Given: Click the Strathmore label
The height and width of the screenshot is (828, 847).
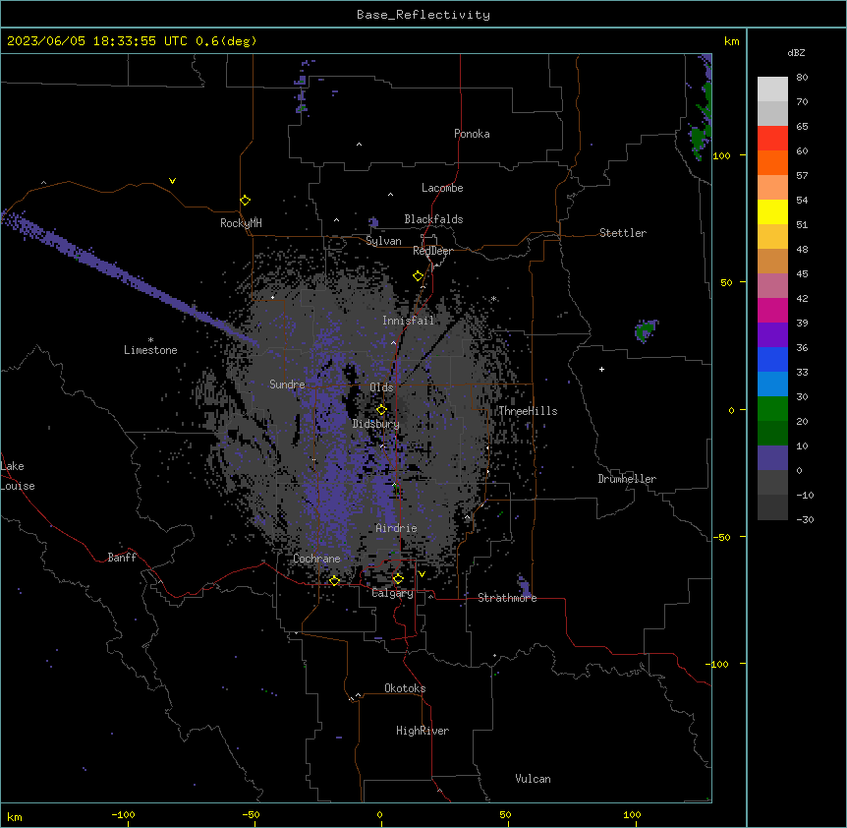Looking at the screenshot, I should click(x=507, y=598).
